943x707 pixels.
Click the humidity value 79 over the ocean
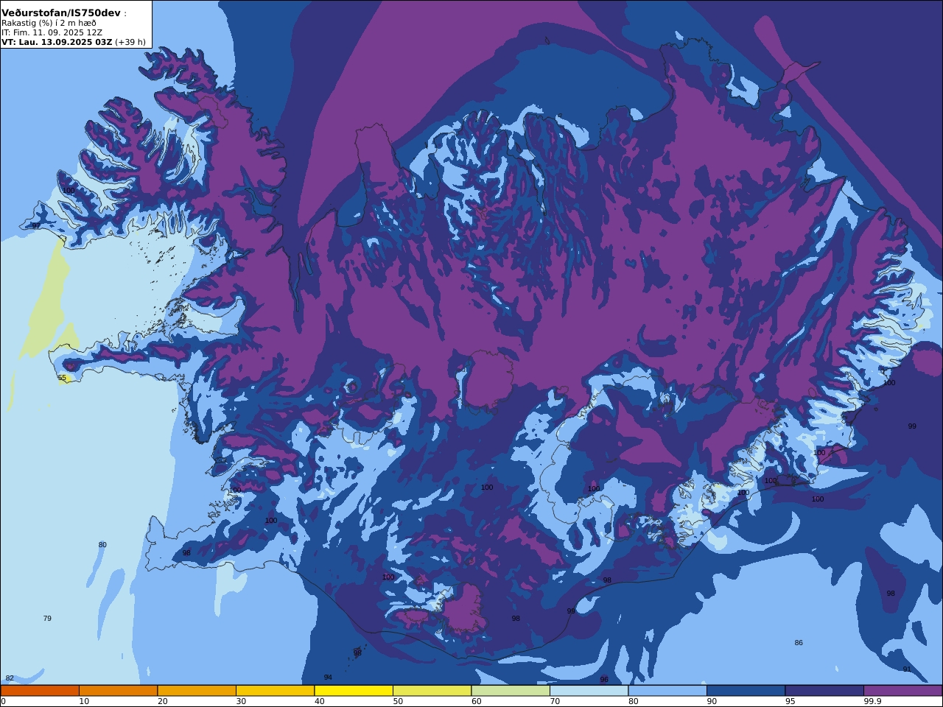(x=47, y=619)
